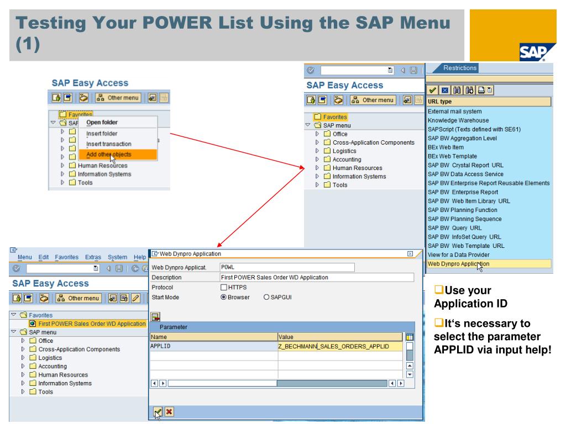Confirm selection with green check in URL type list
This screenshot has height=424, width=566.
click(432, 90)
